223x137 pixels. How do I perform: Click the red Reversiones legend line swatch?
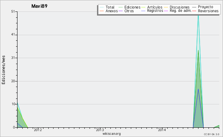tap(194, 11)
